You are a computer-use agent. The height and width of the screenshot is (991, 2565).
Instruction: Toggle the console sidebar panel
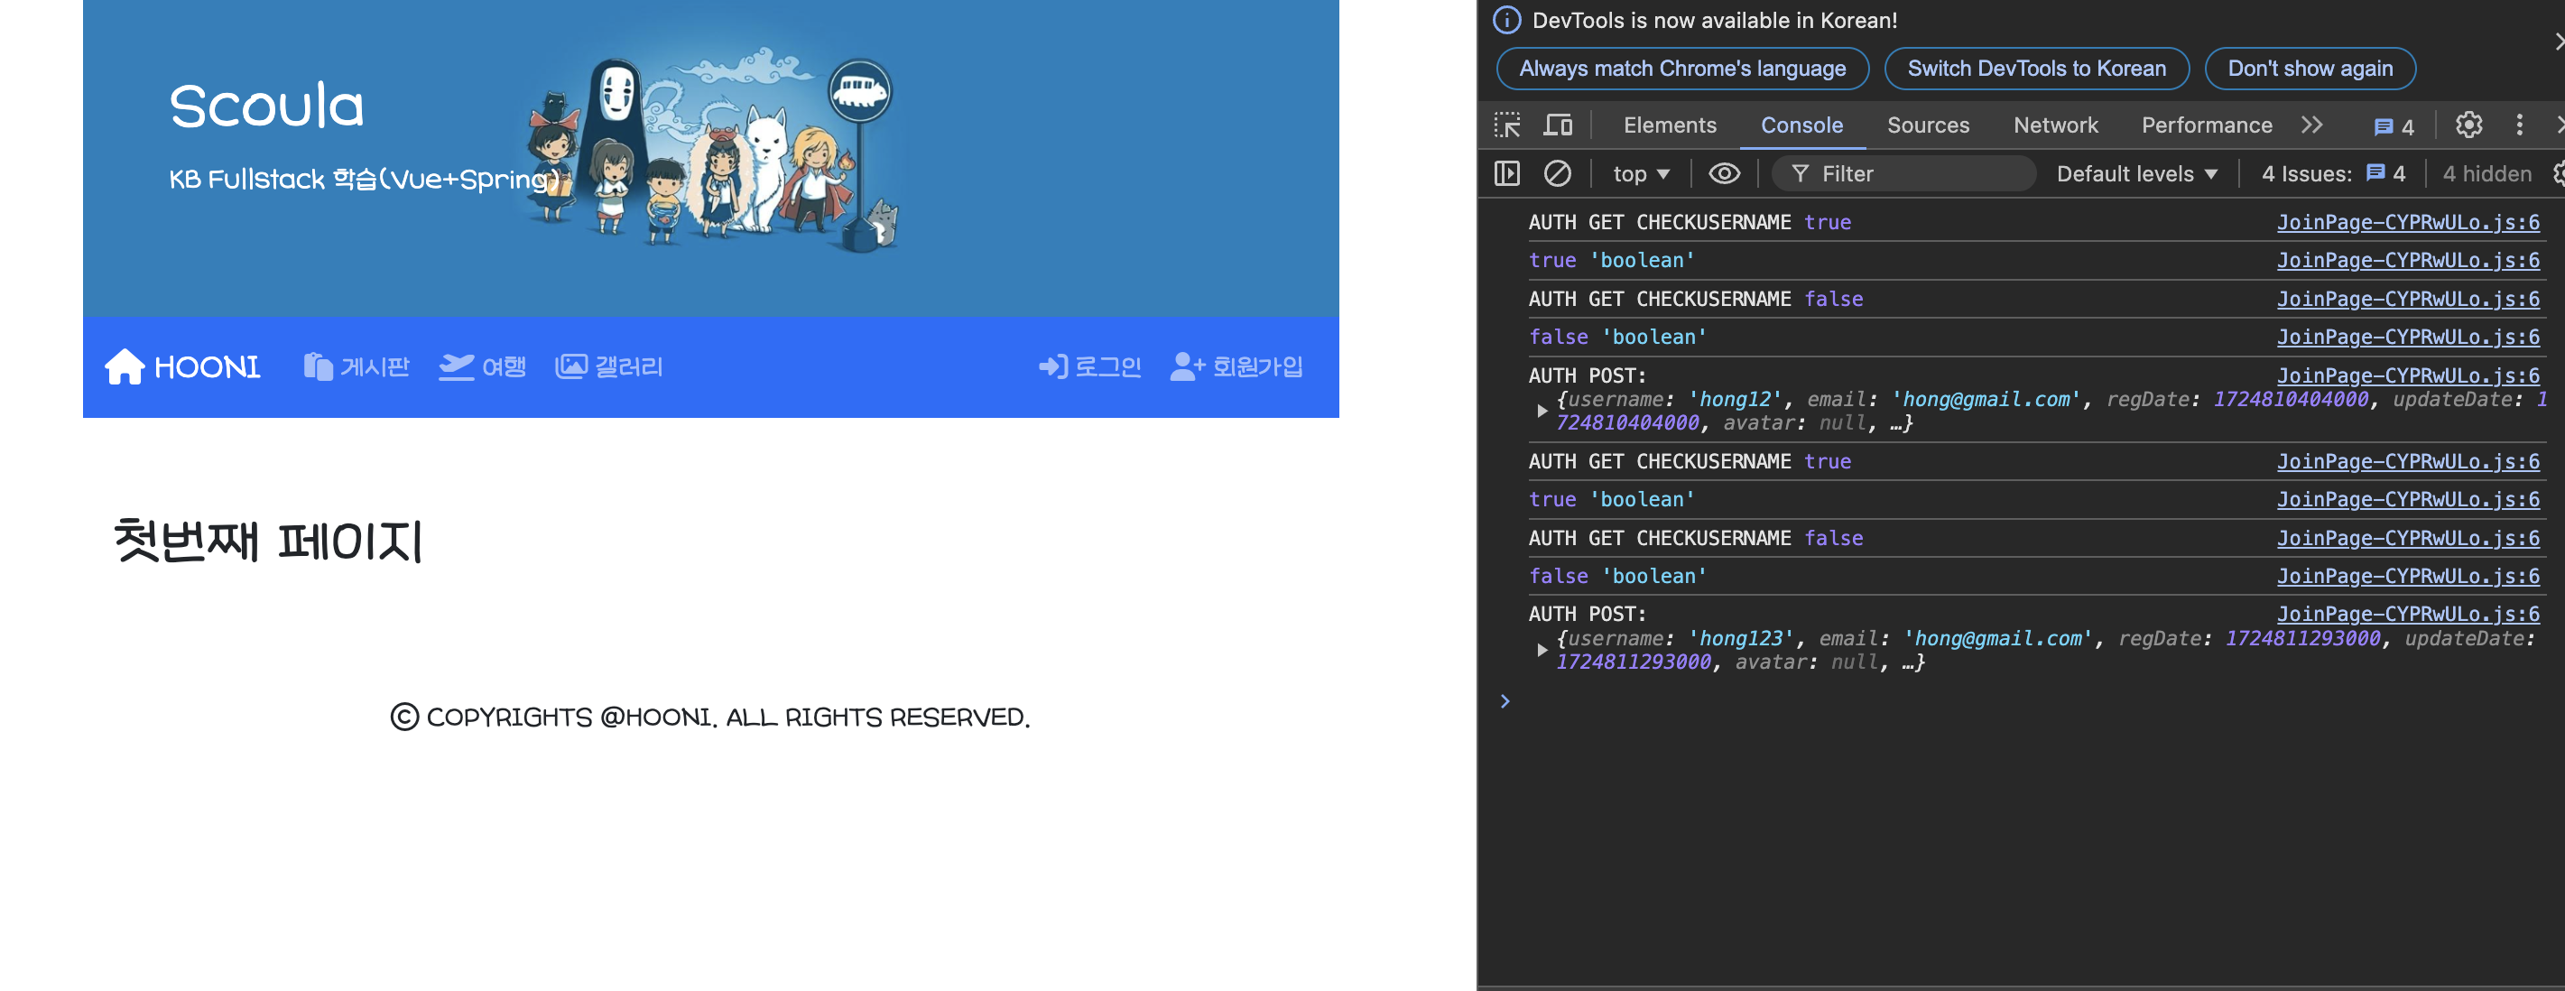1506,174
